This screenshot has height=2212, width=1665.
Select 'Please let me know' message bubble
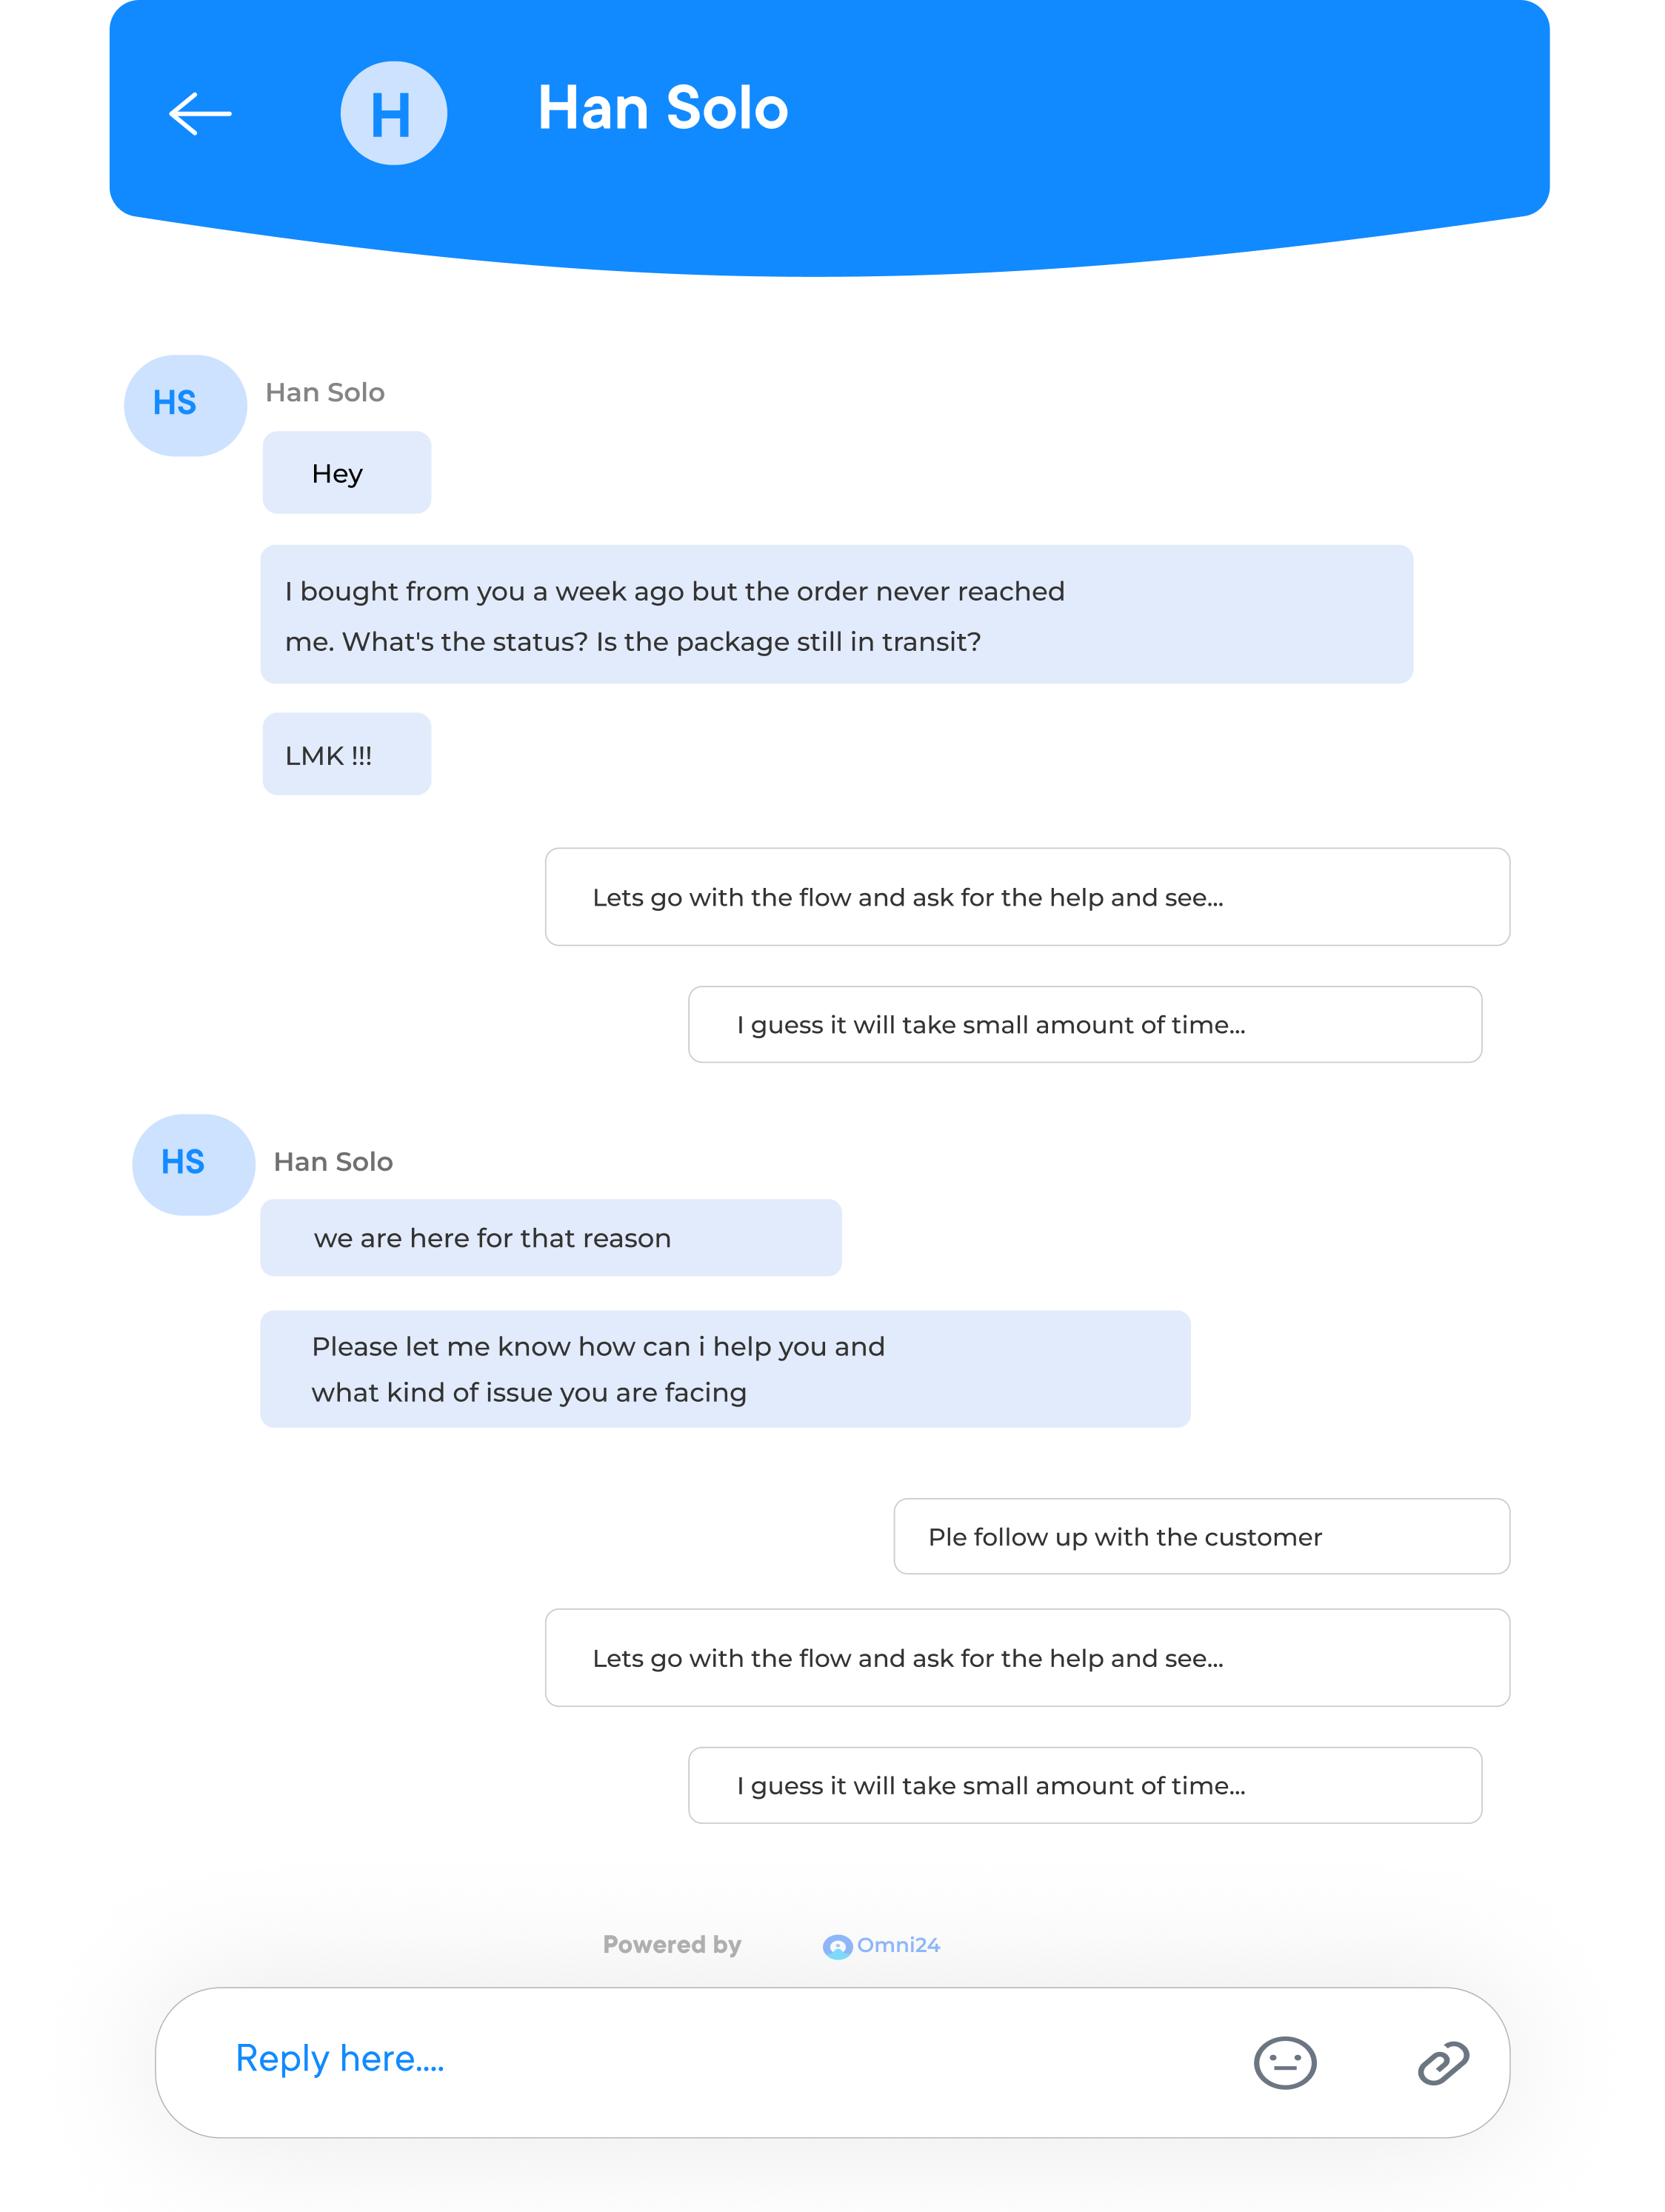pyautogui.click(x=725, y=1369)
